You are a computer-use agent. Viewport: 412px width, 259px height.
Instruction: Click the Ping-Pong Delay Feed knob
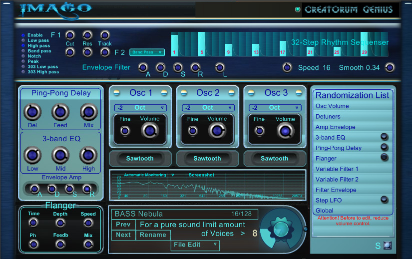(60, 112)
